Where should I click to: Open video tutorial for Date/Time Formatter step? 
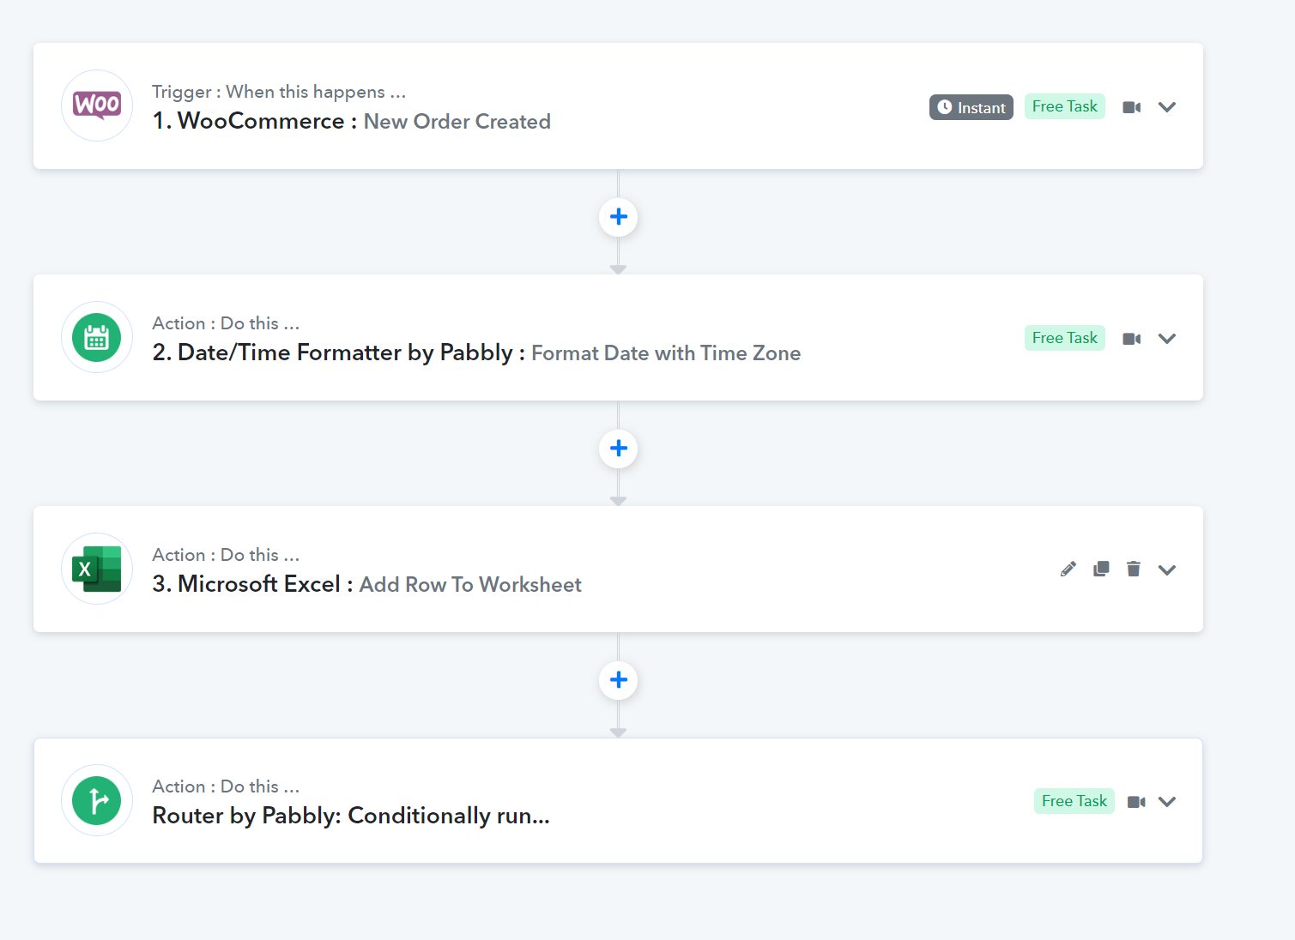click(x=1132, y=339)
